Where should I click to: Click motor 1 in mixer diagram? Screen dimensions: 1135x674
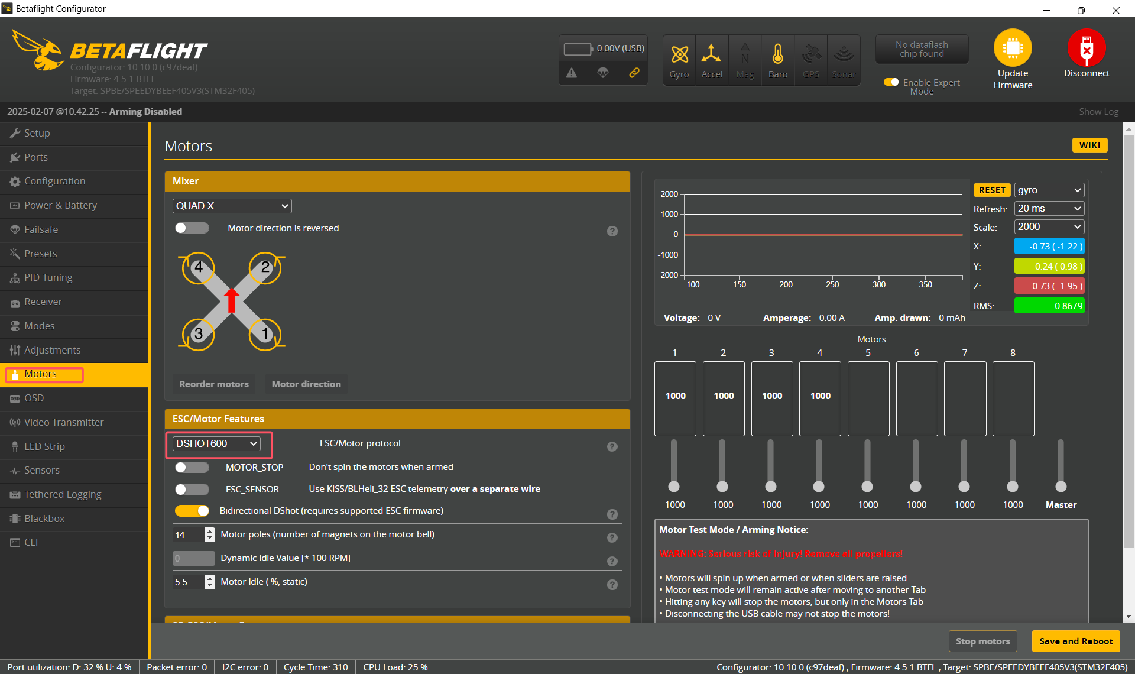click(265, 335)
